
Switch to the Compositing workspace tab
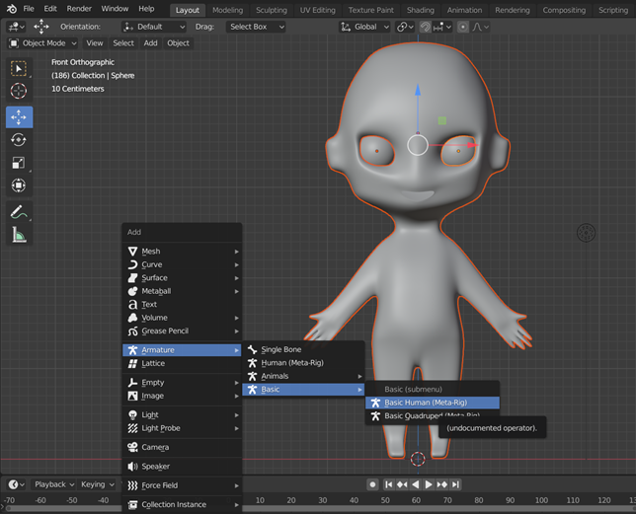tap(564, 10)
